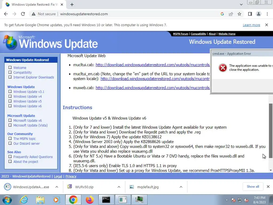Viewport: 273px width, 205px height.
Task: Click the Action Center flag tray icon
Action: [x=233, y=200]
